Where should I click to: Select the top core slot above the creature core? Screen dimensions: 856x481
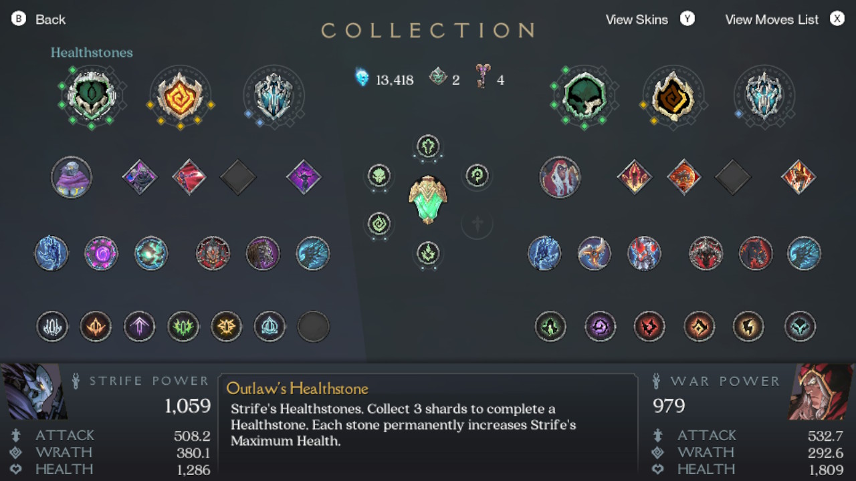(428, 146)
